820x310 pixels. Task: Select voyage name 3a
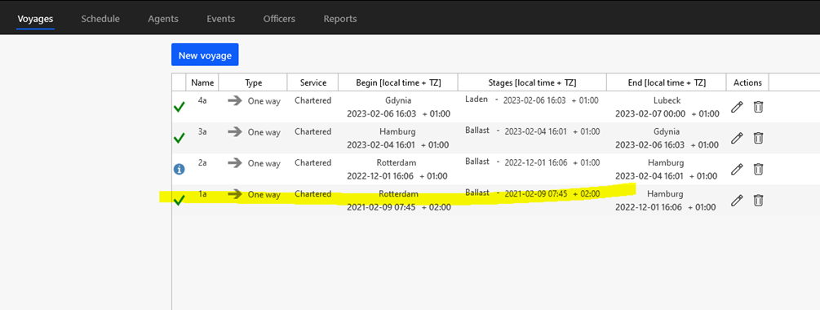click(x=202, y=131)
